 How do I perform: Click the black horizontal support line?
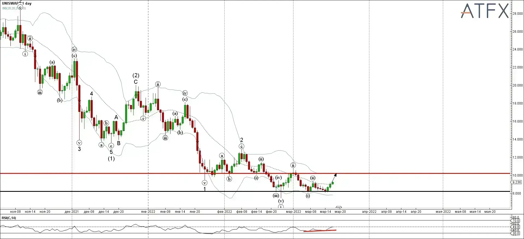pyautogui.click(x=255, y=191)
